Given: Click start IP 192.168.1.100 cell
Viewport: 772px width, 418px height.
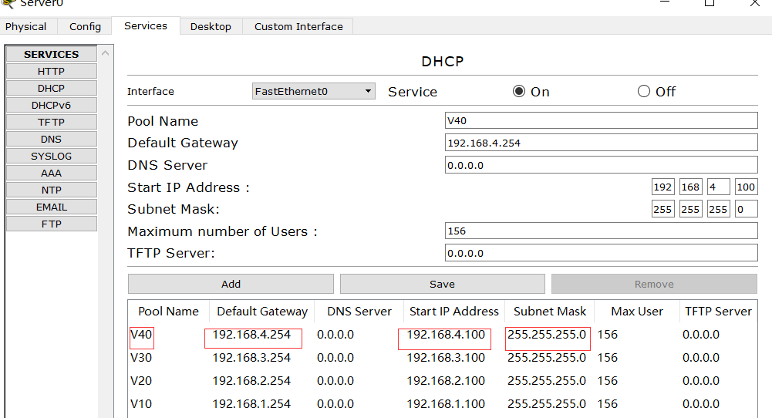Looking at the screenshot, I should pyautogui.click(x=446, y=404).
